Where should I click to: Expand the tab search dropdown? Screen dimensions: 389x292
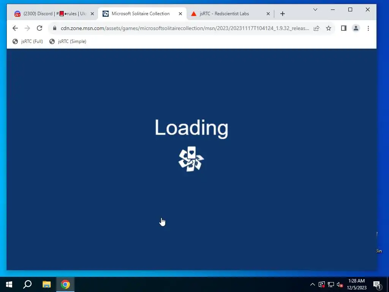tap(315, 10)
